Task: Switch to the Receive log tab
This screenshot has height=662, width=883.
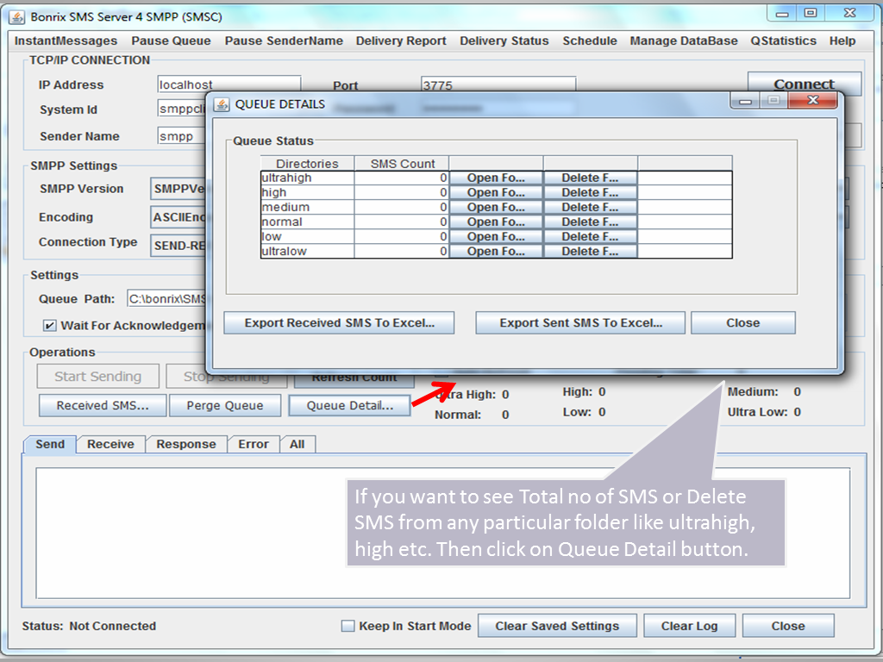Action: pyautogui.click(x=111, y=444)
